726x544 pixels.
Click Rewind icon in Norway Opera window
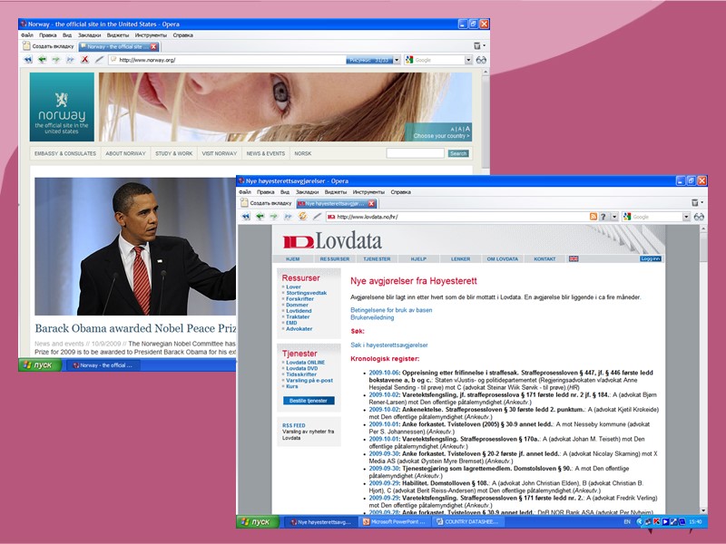(x=28, y=60)
